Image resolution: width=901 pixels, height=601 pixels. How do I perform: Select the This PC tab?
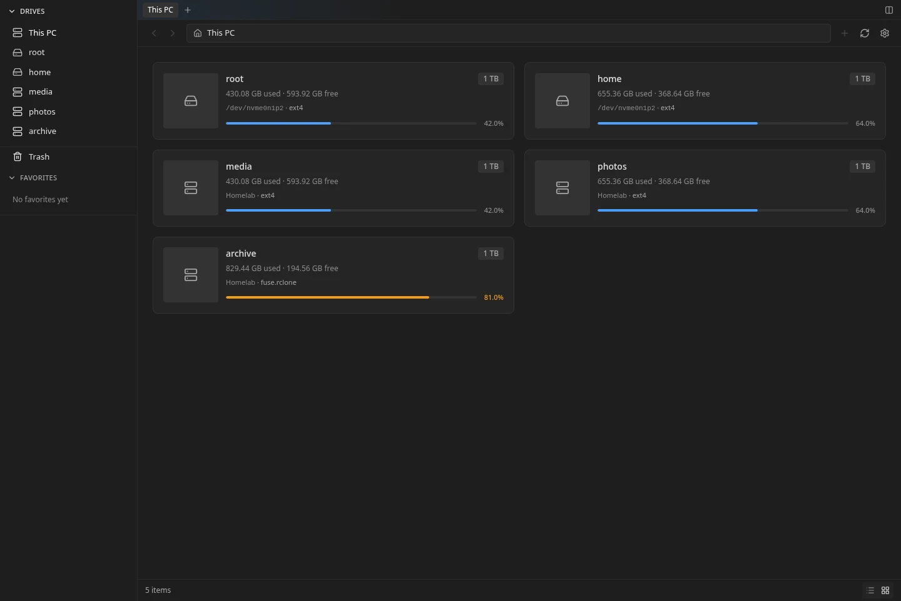pos(160,10)
